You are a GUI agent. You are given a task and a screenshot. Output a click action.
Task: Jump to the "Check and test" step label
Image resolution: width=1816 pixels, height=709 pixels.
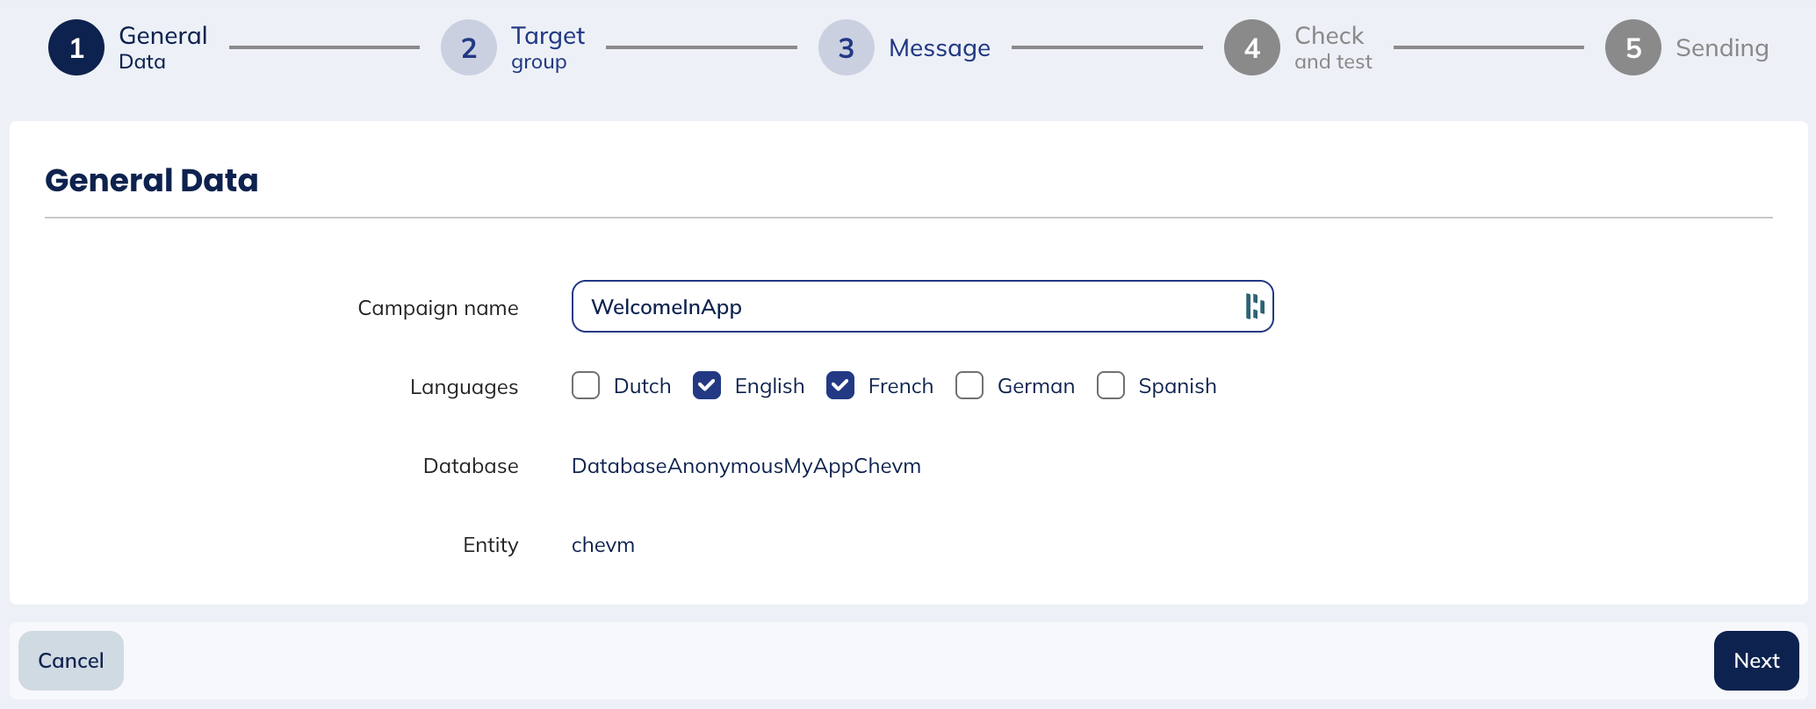[1332, 47]
